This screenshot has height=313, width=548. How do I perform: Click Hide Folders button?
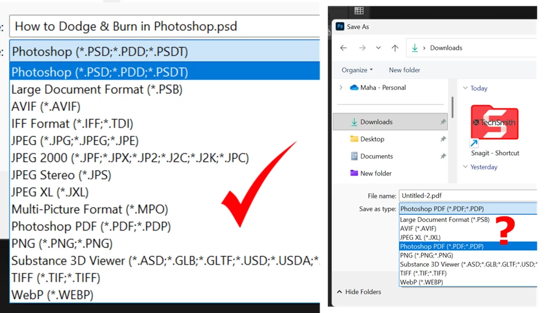(359, 292)
